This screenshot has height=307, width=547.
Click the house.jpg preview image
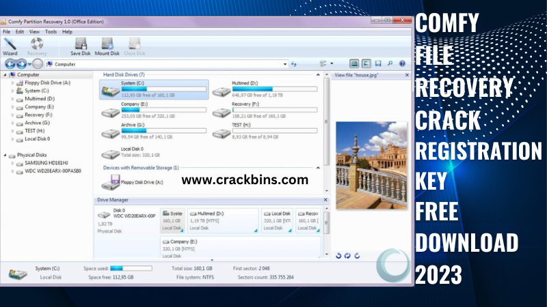coord(371,165)
